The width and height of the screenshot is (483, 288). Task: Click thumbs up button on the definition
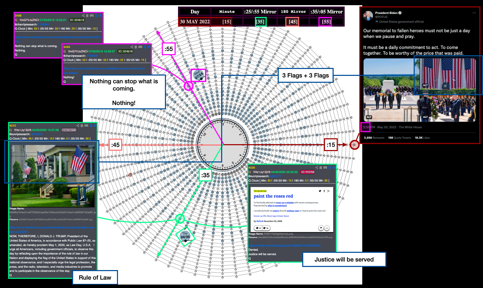click(258, 228)
